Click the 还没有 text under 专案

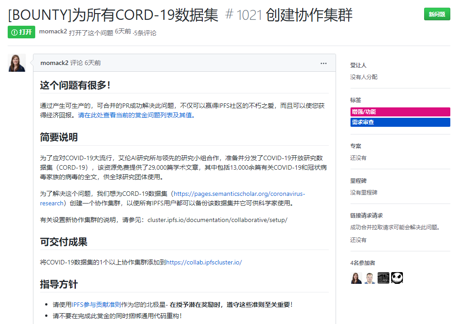pos(358,158)
